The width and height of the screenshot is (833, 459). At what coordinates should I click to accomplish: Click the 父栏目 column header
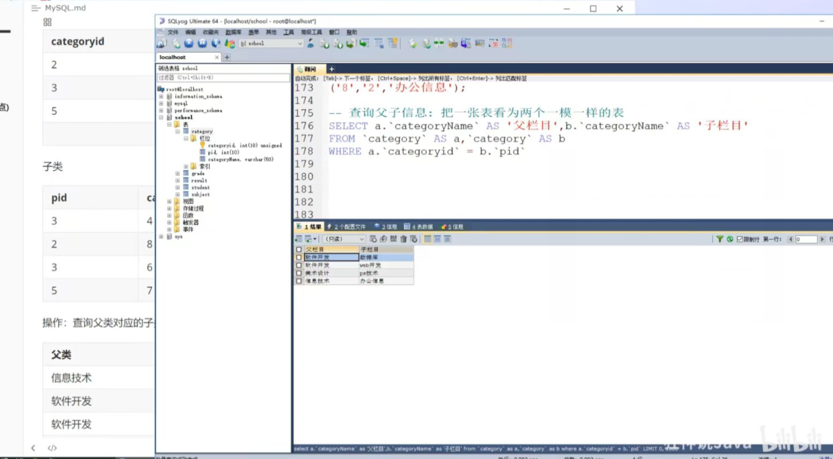tap(332, 249)
